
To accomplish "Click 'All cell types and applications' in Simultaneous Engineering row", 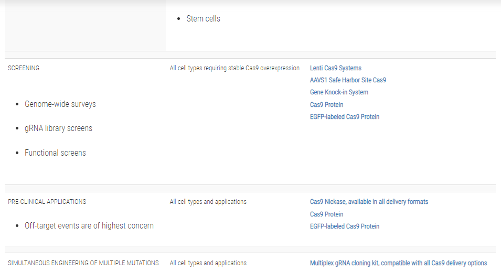I will (x=208, y=263).
